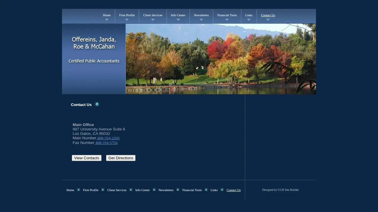
Task: Expand the dropdown arrow under Newsletters
Action: click(201, 20)
